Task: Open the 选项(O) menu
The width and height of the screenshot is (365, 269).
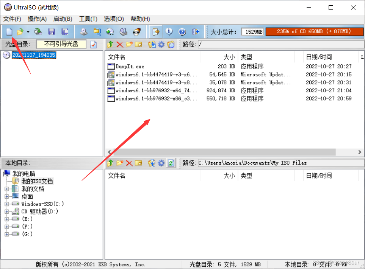Action: 114,19
